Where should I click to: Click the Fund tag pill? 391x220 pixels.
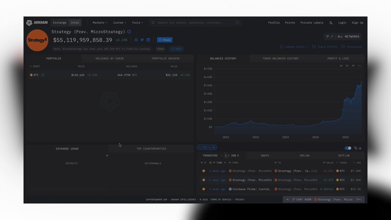click(x=160, y=49)
